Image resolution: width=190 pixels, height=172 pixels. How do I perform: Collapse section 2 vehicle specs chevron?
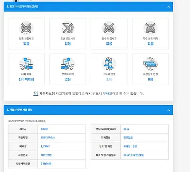(x=169, y=110)
